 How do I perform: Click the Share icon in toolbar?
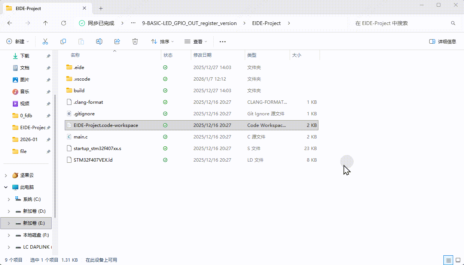tap(117, 41)
